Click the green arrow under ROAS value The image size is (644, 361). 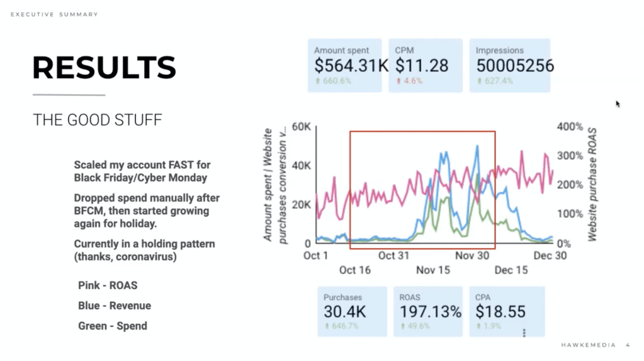[x=402, y=326]
